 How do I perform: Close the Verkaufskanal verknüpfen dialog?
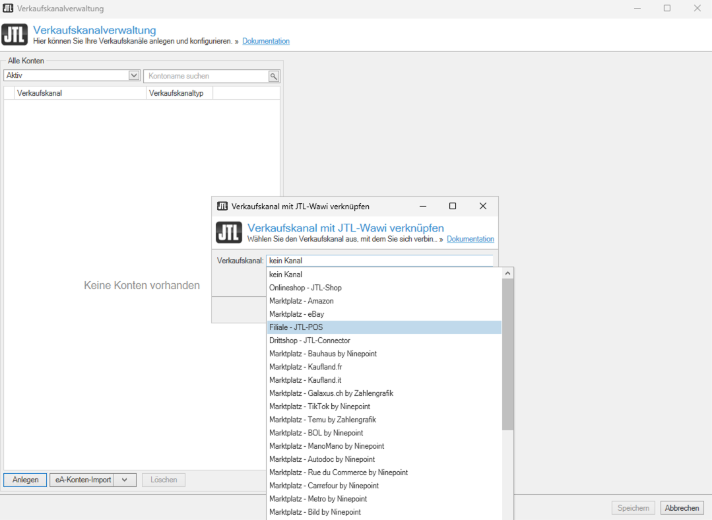coord(483,206)
